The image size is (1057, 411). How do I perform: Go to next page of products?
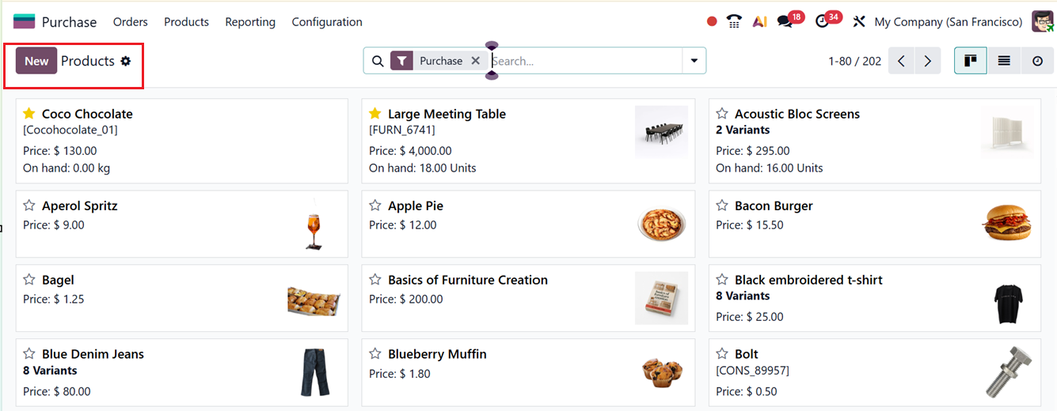click(927, 61)
